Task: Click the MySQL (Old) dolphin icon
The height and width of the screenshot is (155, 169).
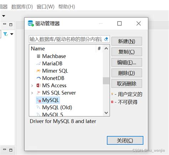Action: (x=39, y=107)
